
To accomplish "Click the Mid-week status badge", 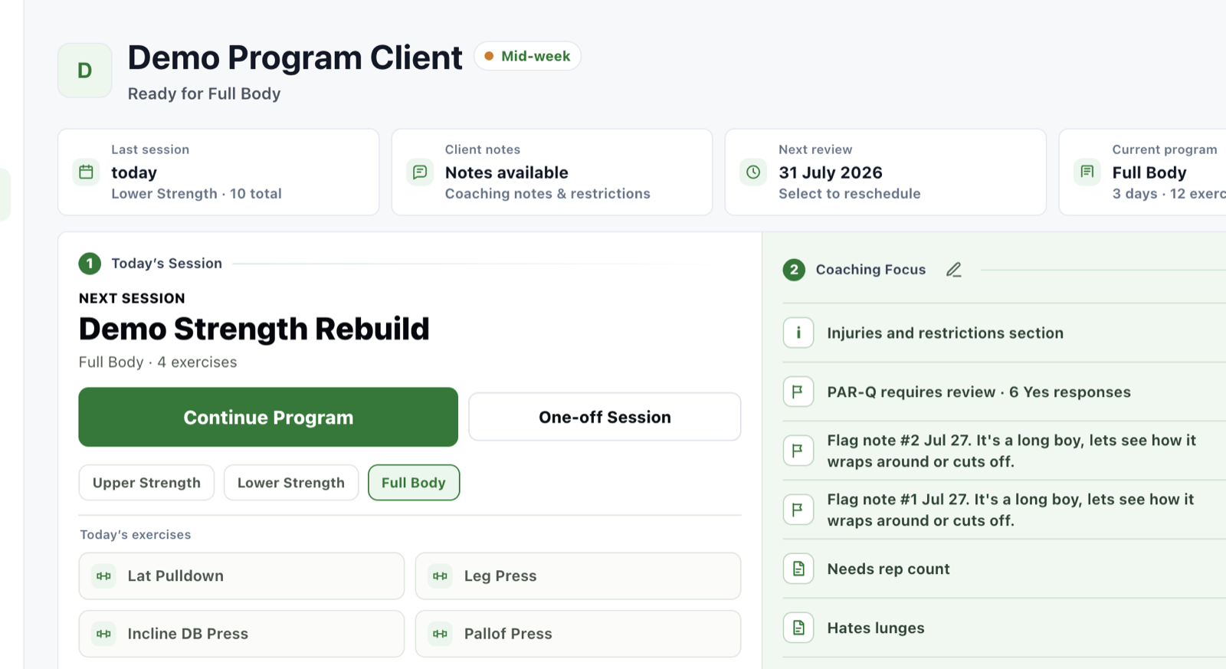I will click(527, 56).
